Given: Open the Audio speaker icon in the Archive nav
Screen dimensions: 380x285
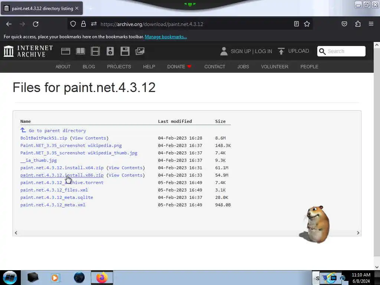Looking at the screenshot, I should (x=110, y=51).
